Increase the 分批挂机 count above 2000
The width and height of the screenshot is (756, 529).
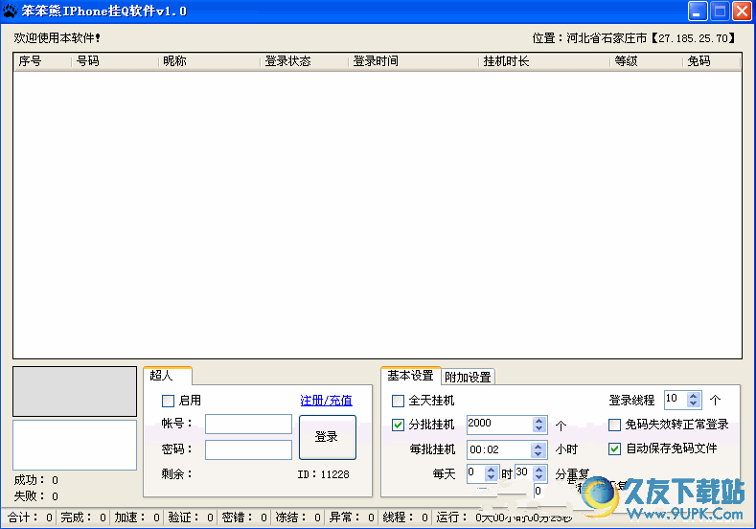(x=539, y=421)
